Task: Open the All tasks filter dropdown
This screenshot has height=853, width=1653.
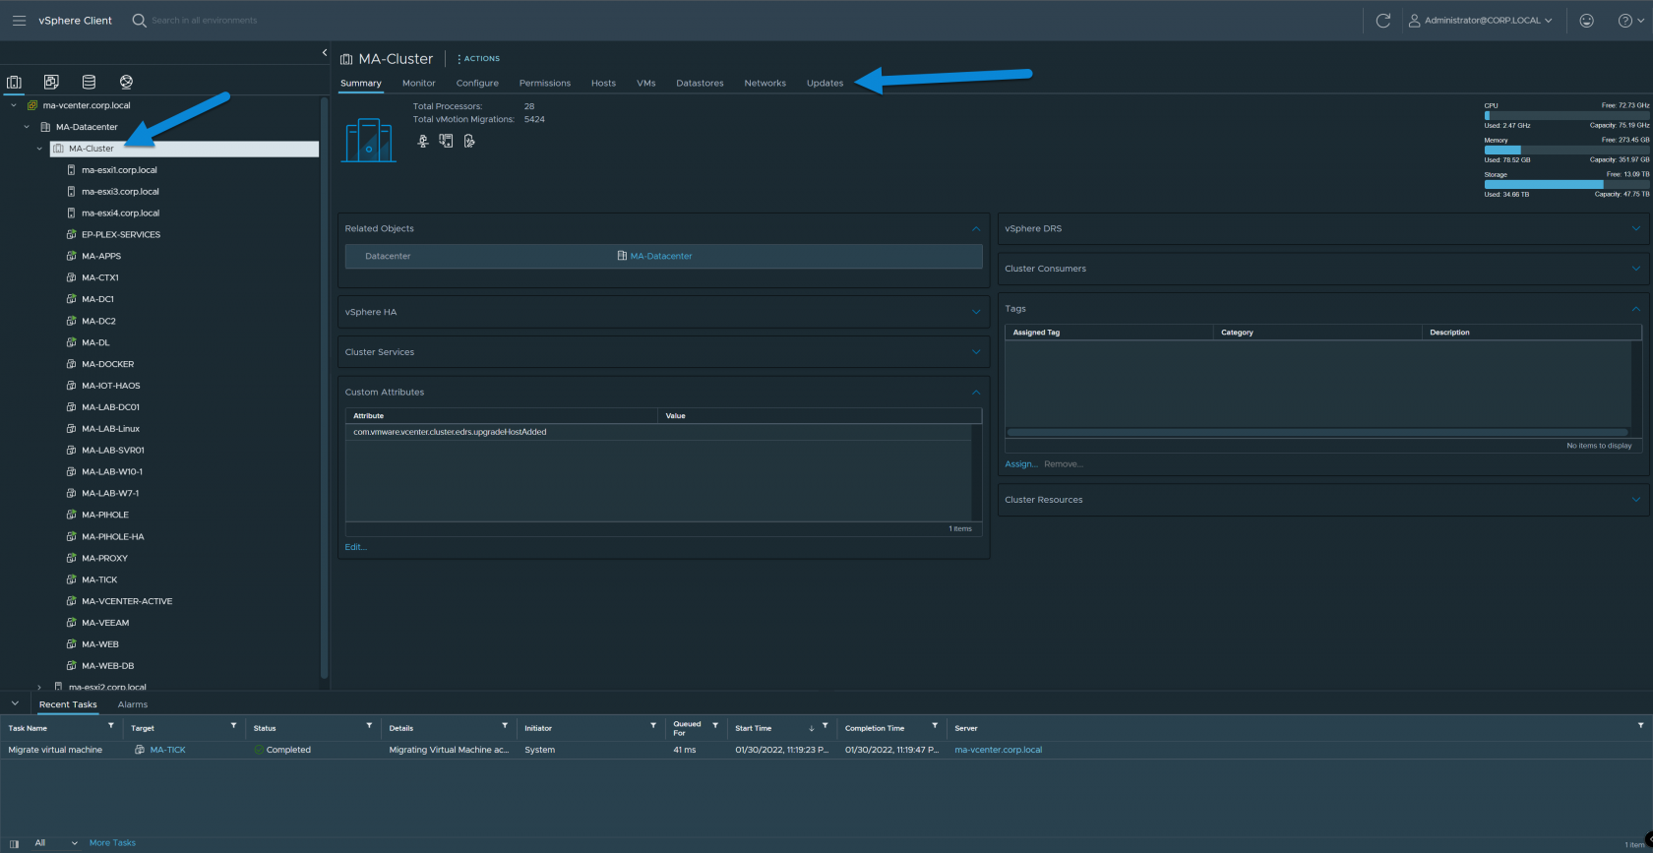Action: coord(55,843)
